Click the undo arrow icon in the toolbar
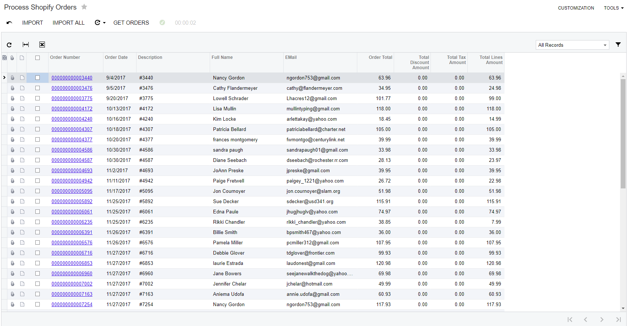This screenshot has width=627, height=326. (x=9, y=23)
